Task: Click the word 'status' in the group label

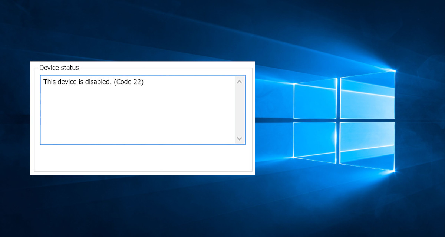Action: click(x=70, y=68)
